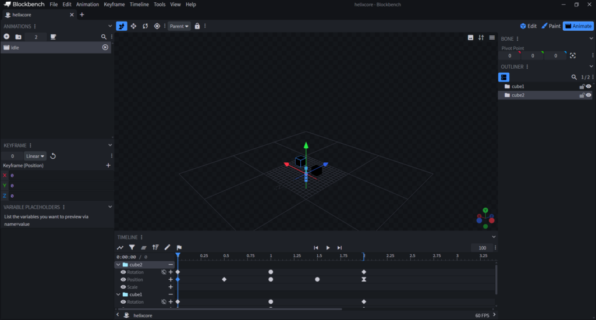Select the Rotate tool in toolbar
The image size is (596, 320).
[145, 26]
